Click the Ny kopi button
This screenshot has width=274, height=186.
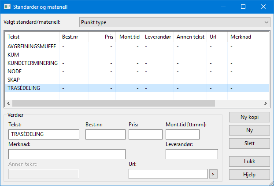point(249,117)
